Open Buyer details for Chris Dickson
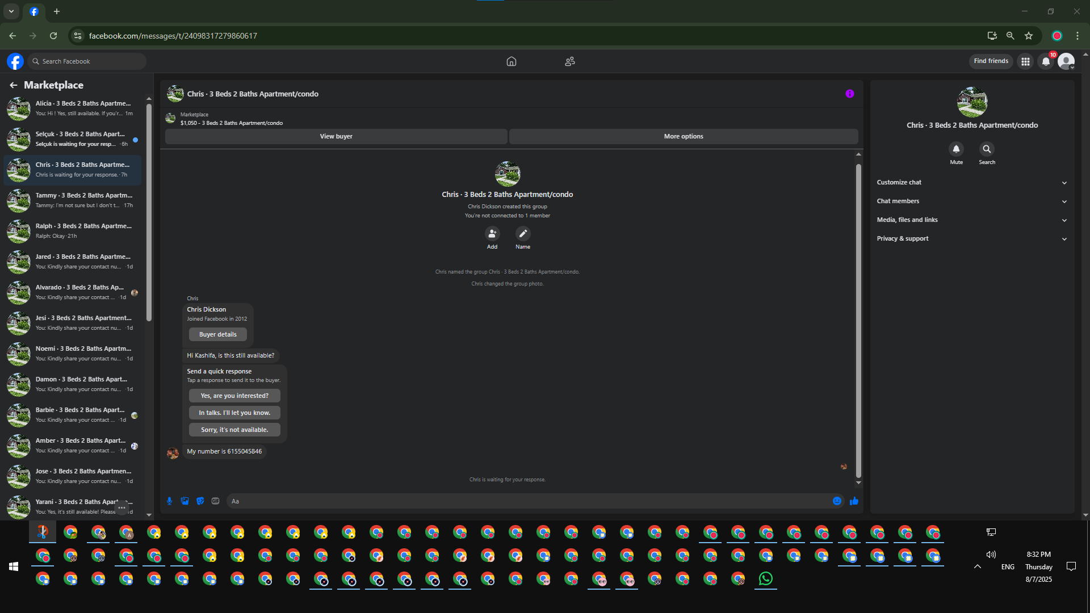The image size is (1090, 613). pos(218,334)
